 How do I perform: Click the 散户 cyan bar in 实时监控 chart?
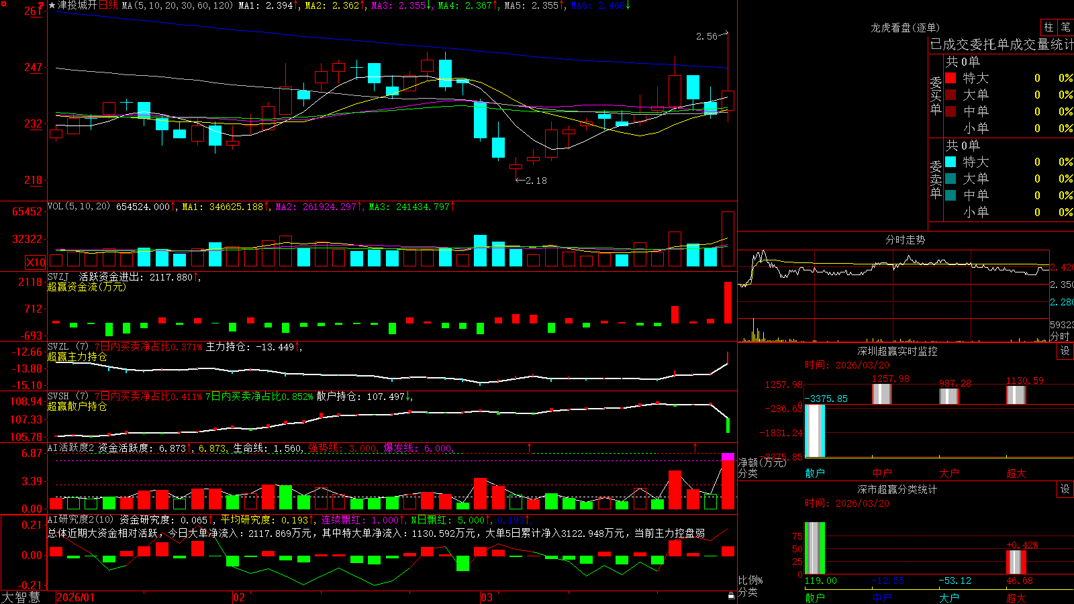point(815,431)
